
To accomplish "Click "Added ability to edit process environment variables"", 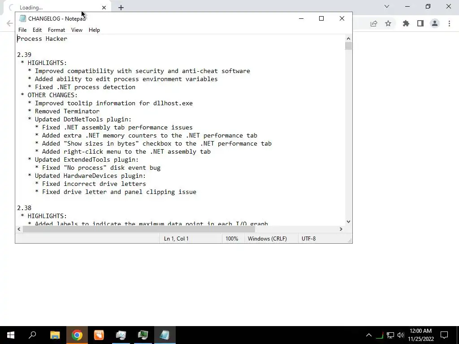I will click(x=126, y=79).
